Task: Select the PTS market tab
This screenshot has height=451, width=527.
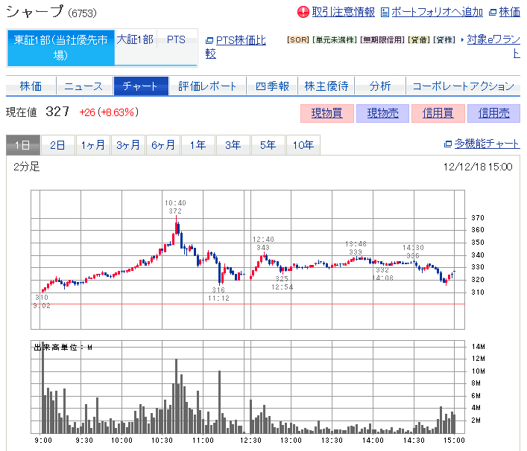Action: point(177,39)
